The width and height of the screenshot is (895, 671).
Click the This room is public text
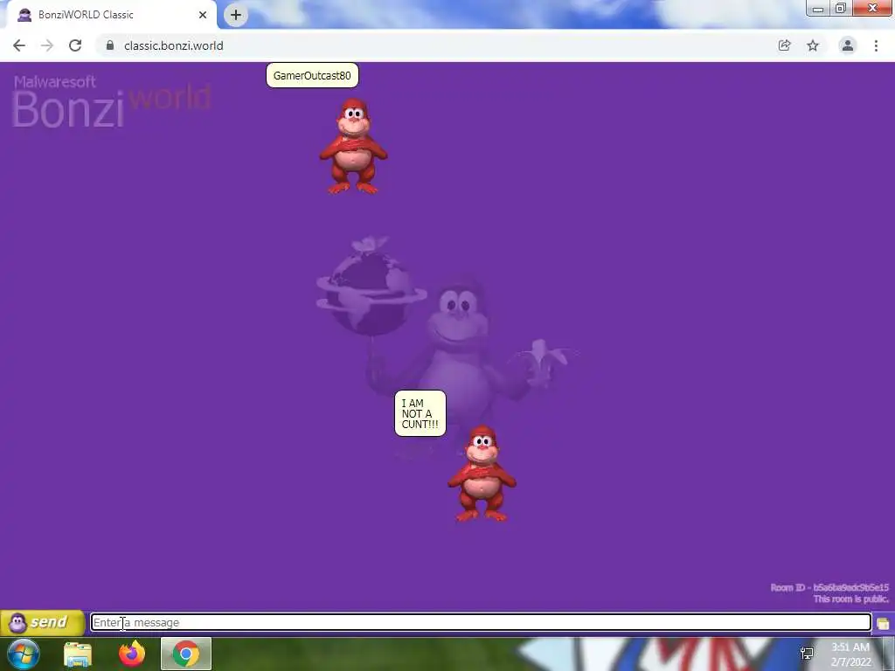point(850,598)
